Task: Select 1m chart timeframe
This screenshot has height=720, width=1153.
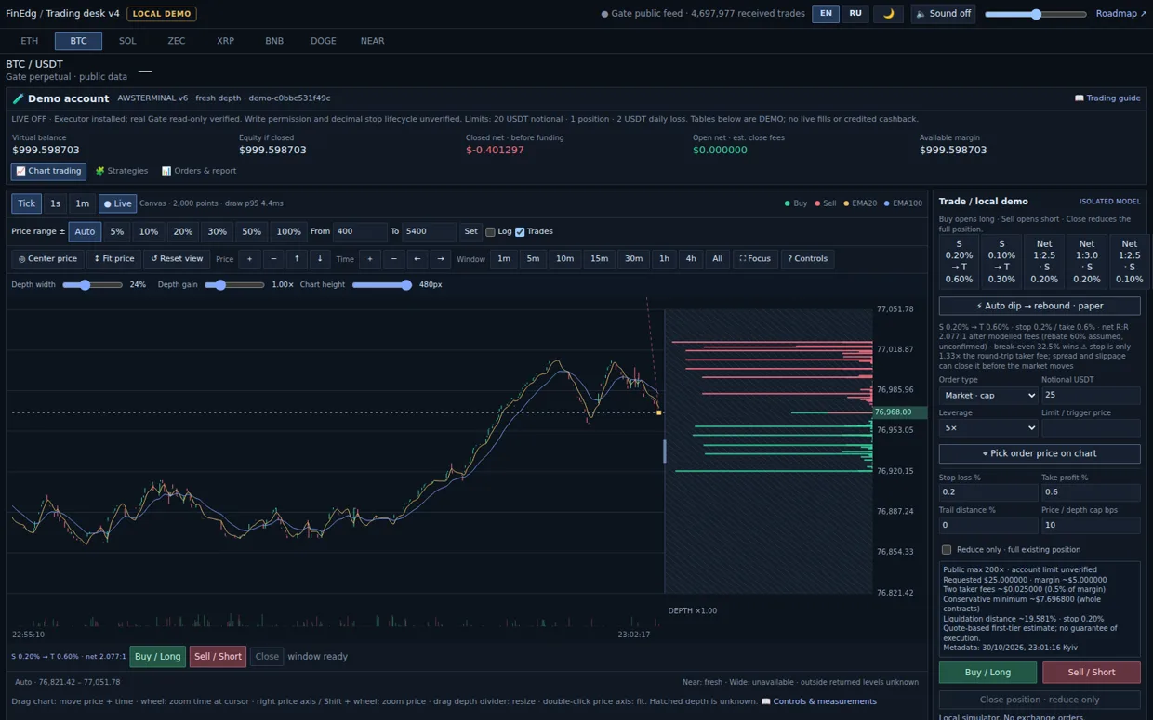Action: [x=83, y=203]
